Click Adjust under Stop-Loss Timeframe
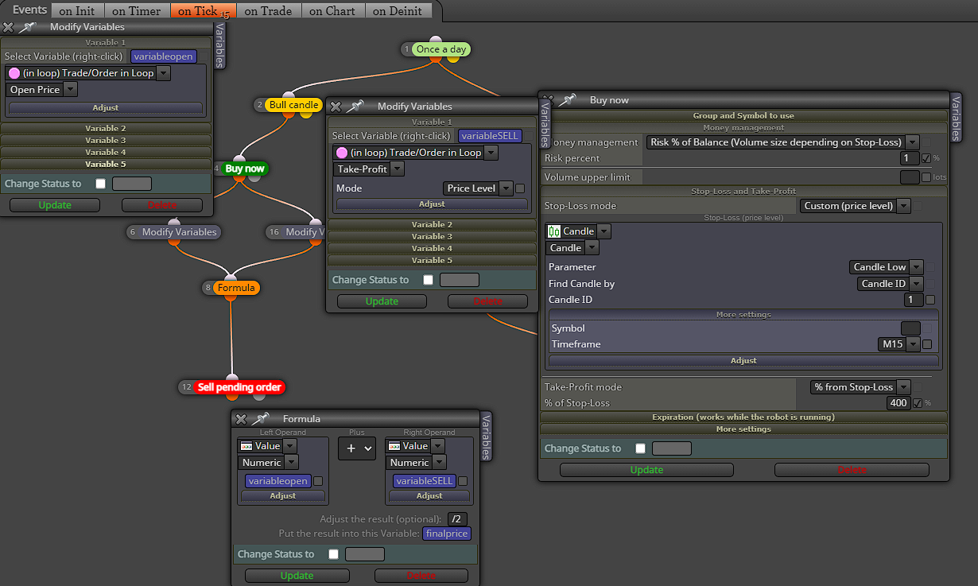The width and height of the screenshot is (978, 586). click(743, 361)
